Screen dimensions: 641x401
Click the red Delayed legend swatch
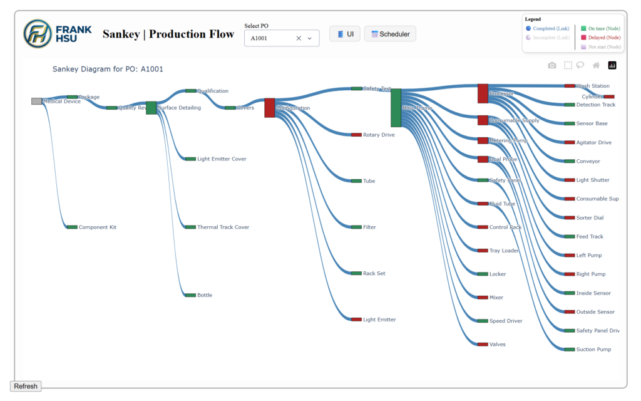[583, 38]
